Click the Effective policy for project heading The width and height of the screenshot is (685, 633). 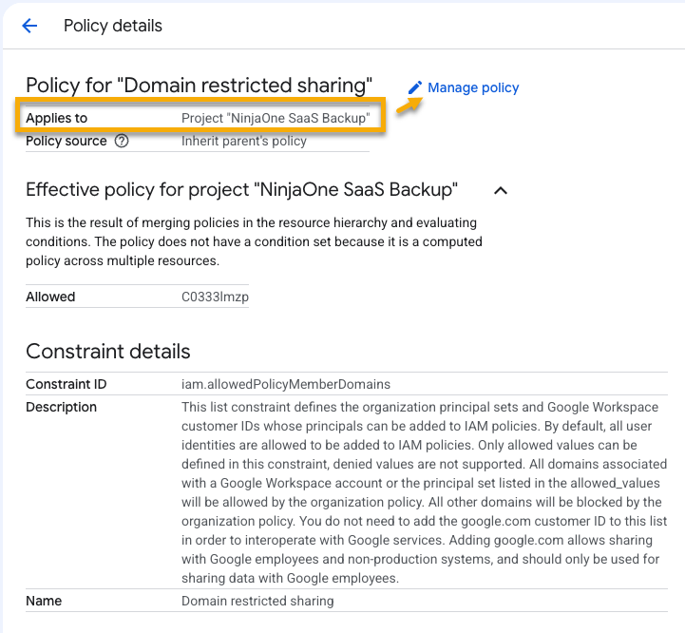(x=241, y=190)
